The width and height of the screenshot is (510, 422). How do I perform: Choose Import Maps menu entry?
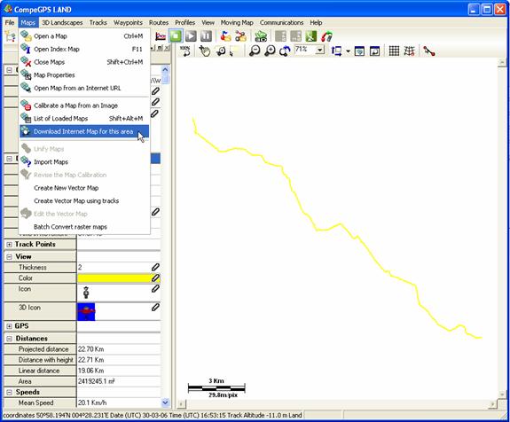84,162
